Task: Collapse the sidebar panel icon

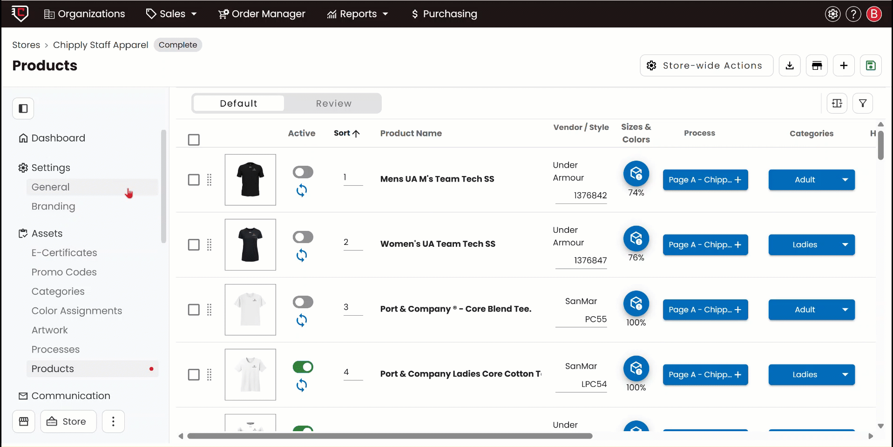Action: pyautogui.click(x=23, y=108)
